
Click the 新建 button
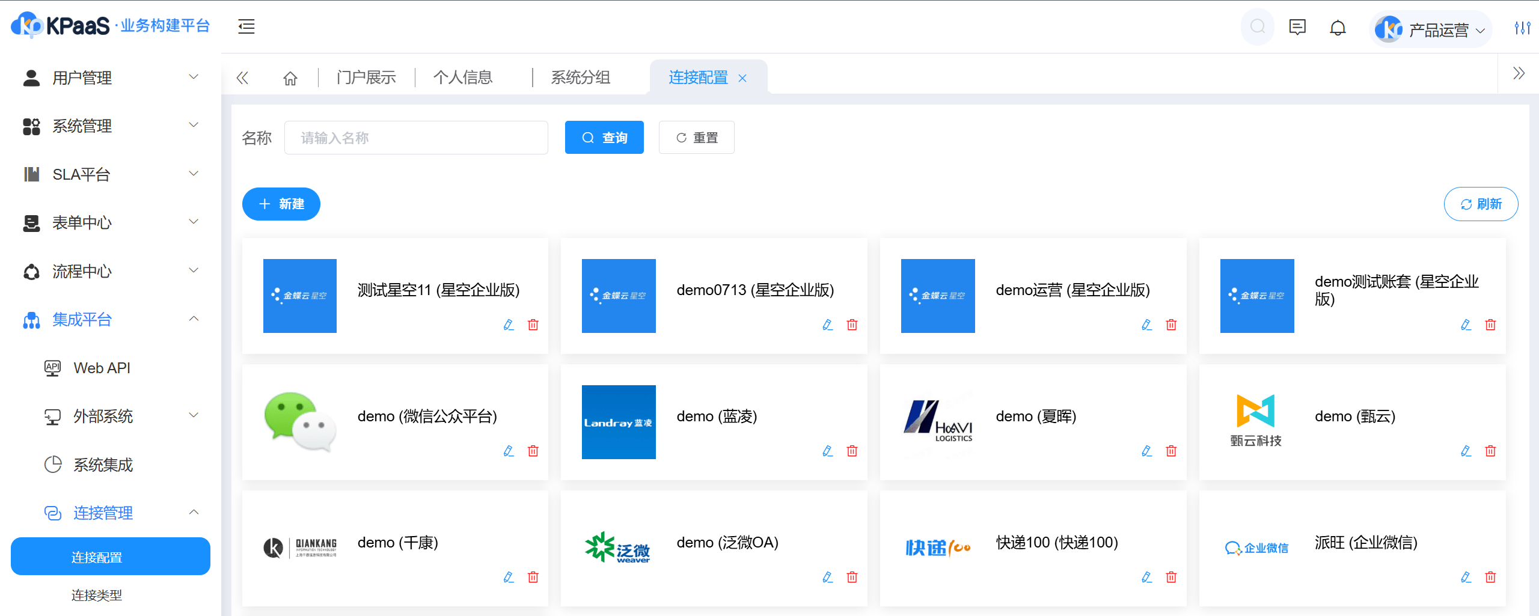[x=281, y=204]
